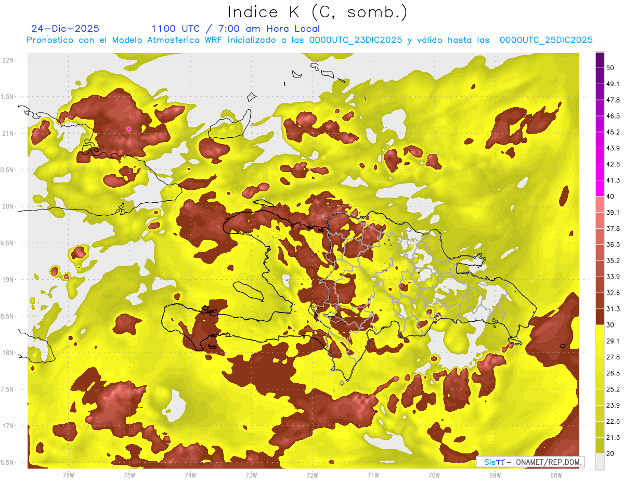Click the colorbar value '50'
The height and width of the screenshot is (482, 624).
[611, 68]
